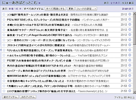The width and height of the screenshot is (136, 100).
Task: Open the にゅーあきばどっとこむ feed title link
Action: click(21, 3)
